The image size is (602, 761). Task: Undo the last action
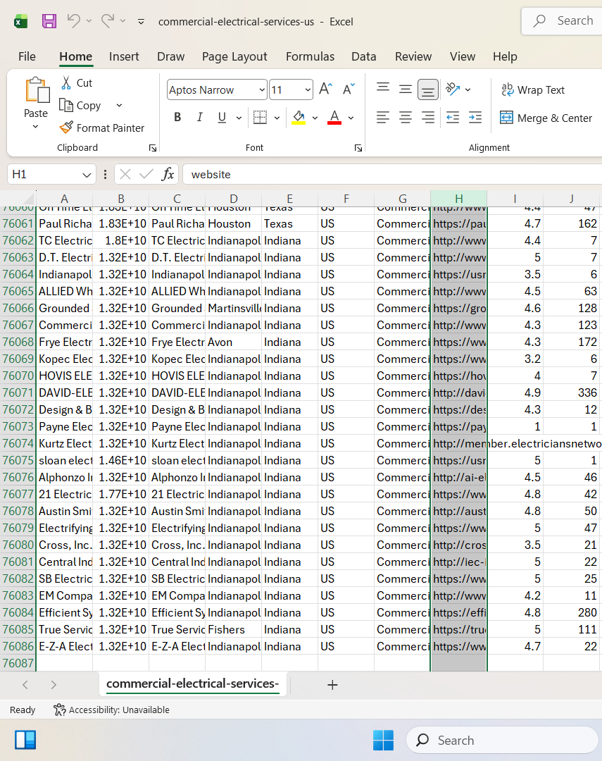[x=73, y=21]
